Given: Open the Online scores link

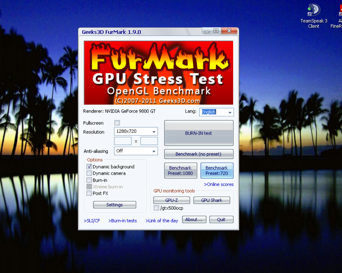Looking at the screenshot, I should coord(219,184).
